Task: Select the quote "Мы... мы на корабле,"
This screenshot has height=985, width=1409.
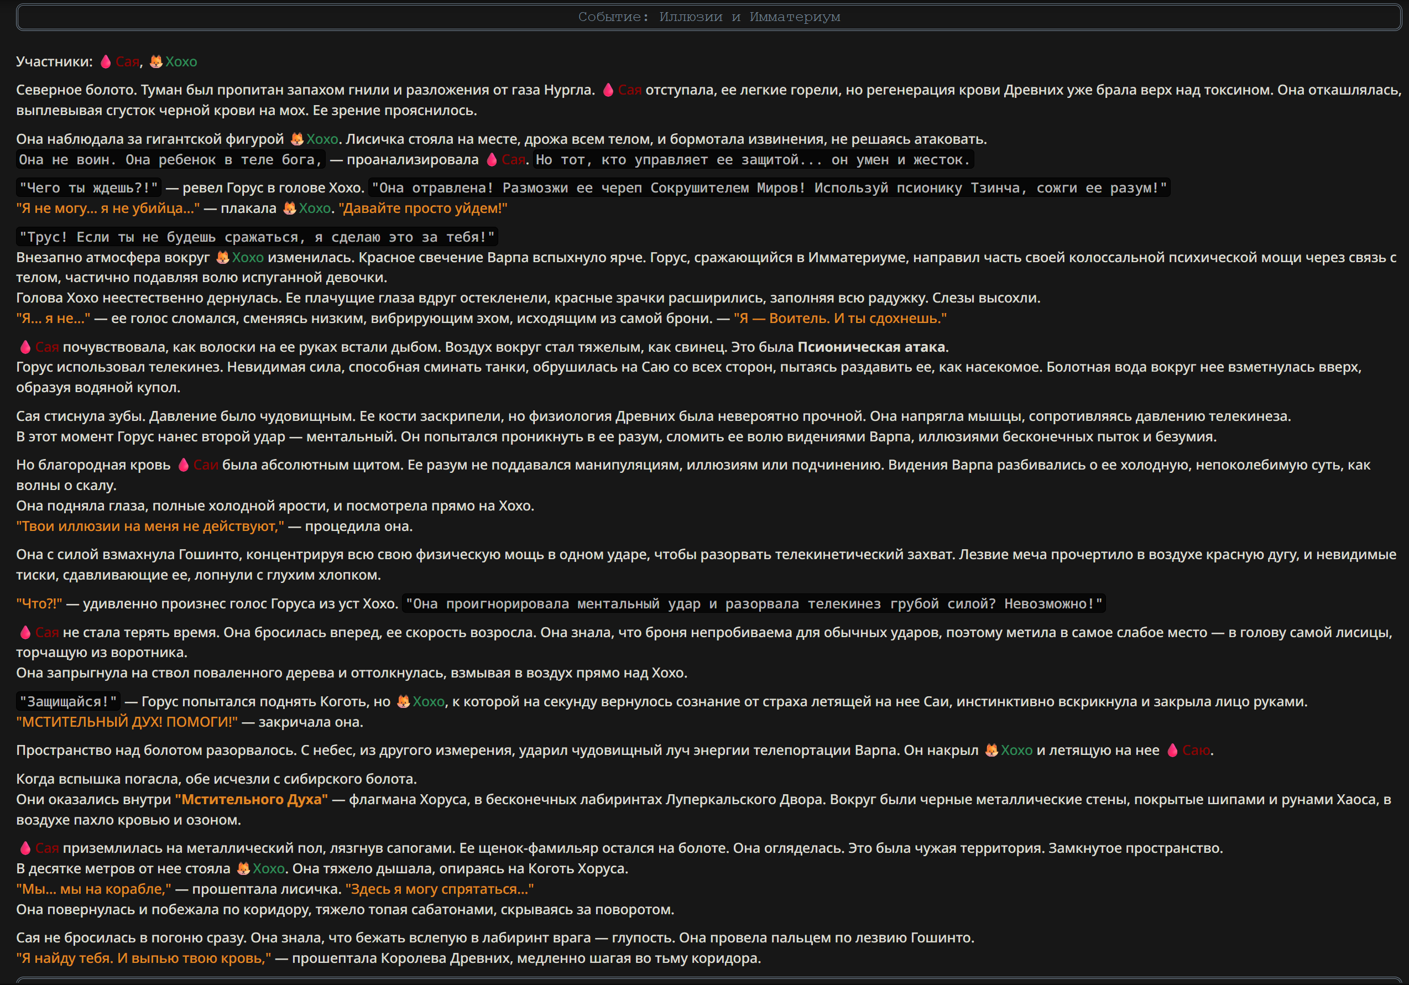Action: pyautogui.click(x=94, y=889)
